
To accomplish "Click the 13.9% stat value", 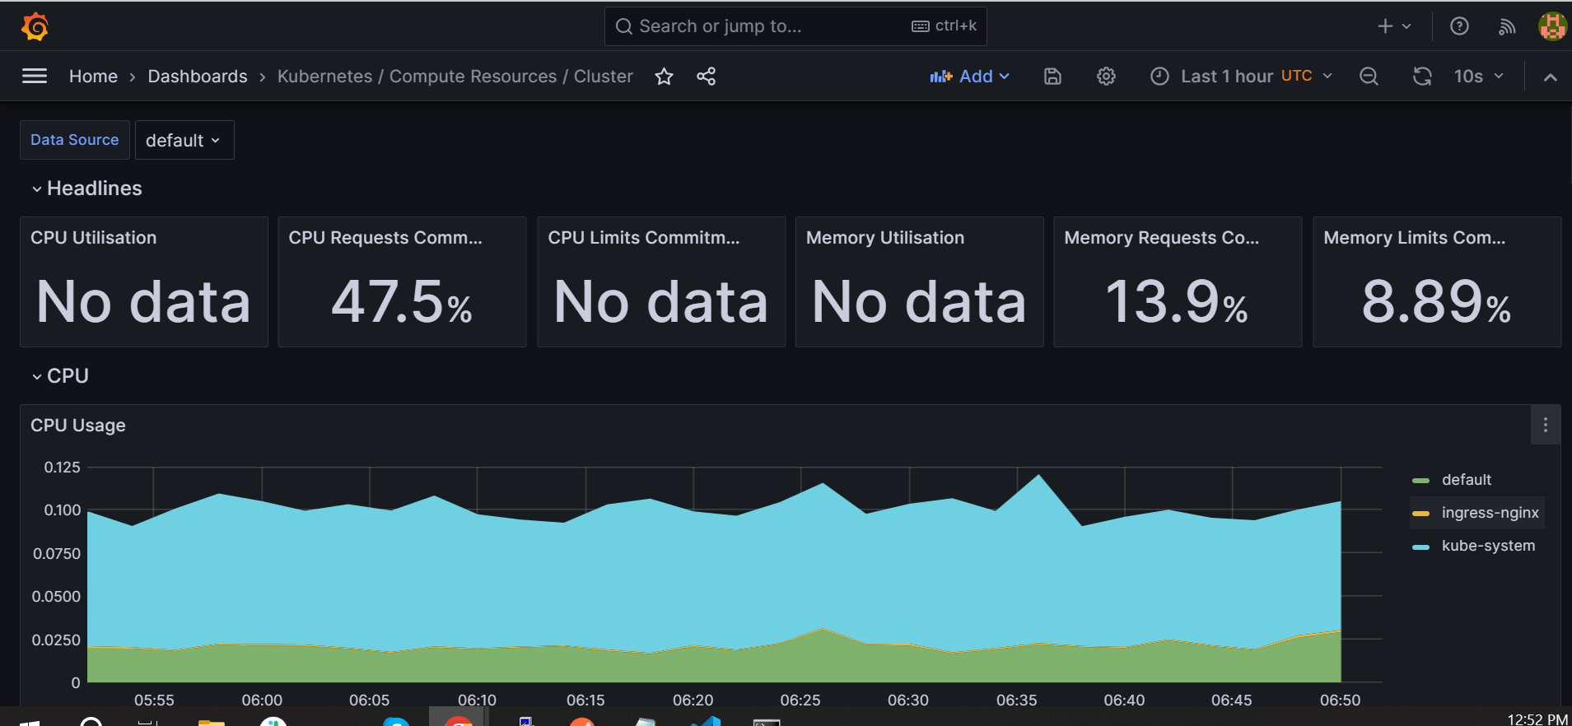I will (1178, 302).
